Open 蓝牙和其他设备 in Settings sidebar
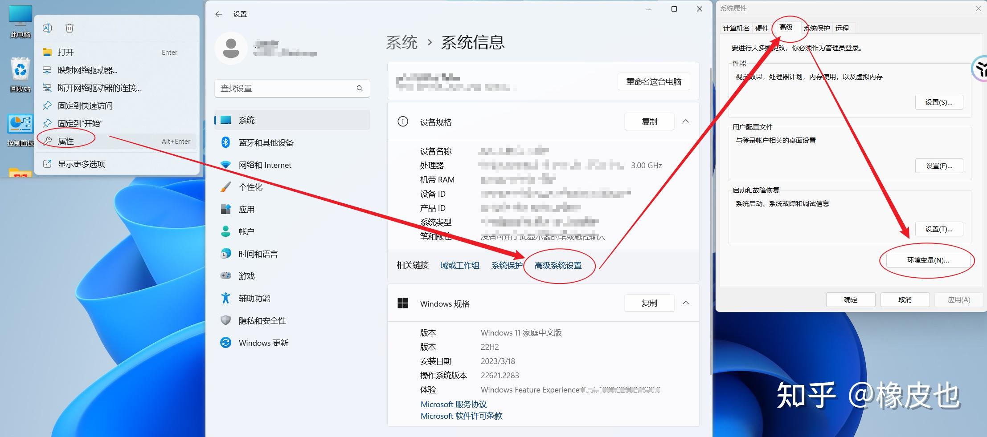 tap(292, 142)
